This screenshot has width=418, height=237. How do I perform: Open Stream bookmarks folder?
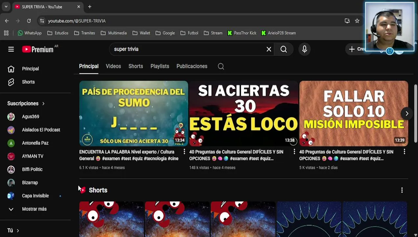[213, 33]
